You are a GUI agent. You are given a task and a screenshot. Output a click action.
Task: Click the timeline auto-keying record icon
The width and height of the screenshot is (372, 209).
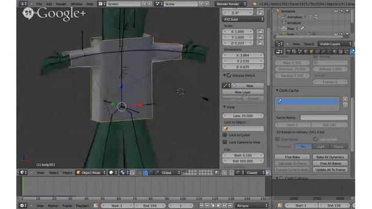click(96, 206)
